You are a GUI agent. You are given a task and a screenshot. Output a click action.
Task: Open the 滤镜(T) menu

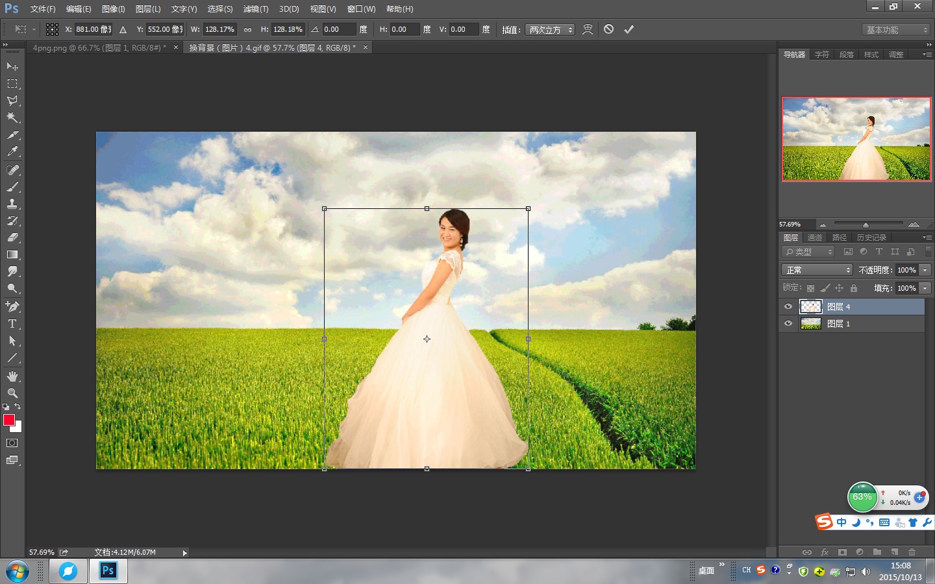coord(255,9)
